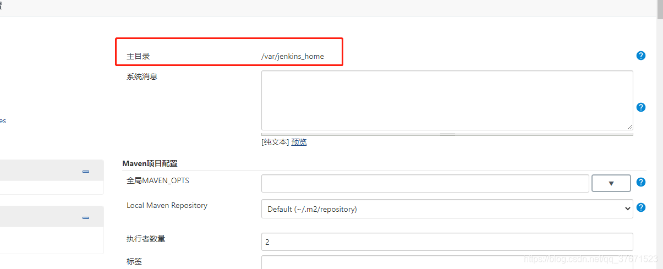This screenshot has width=663, height=269.
Task: Click the Maven项目配置 section heading
Action: [150, 163]
